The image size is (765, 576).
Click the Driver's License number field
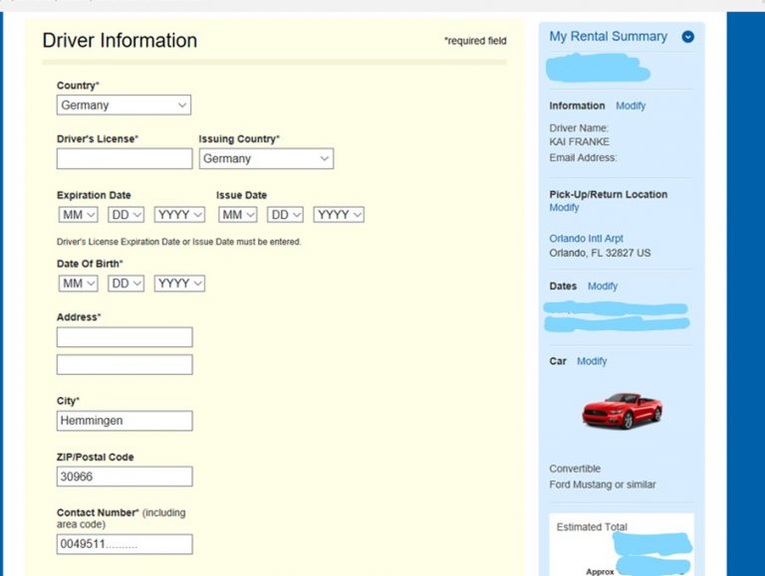[125, 159]
